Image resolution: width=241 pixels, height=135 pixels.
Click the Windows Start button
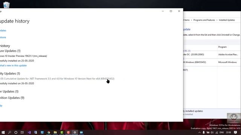[3, 132]
